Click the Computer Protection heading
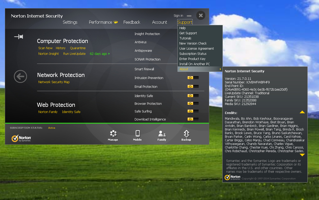This screenshot has width=319, height=200. pos(63,41)
